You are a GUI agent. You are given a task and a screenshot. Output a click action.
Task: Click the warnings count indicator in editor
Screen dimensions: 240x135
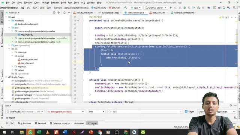coord(222,18)
